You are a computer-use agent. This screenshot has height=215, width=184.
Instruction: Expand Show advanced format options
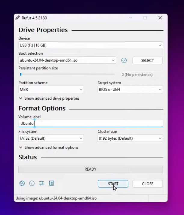[x=49, y=147]
